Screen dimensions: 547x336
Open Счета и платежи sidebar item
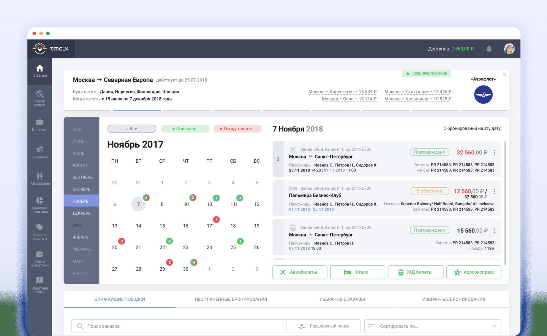40,258
